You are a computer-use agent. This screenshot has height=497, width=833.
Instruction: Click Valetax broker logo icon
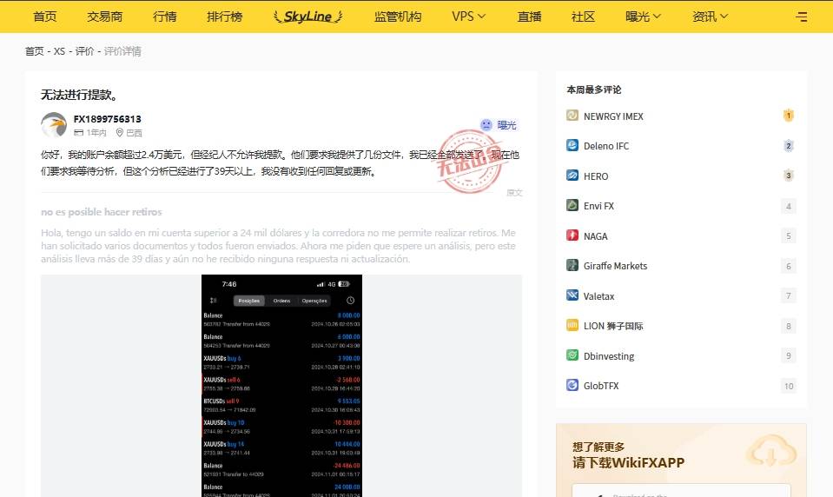click(x=572, y=295)
